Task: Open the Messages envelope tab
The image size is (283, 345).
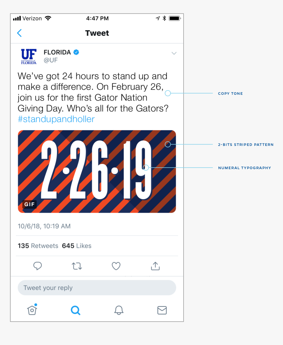Action: point(162,310)
